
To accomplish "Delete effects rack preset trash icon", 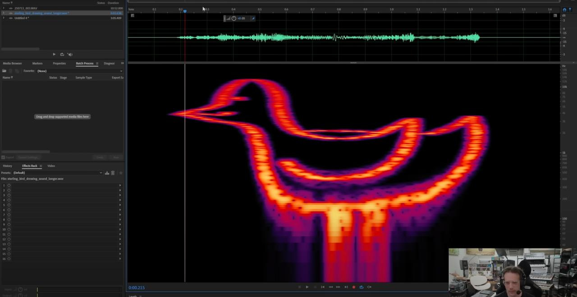I will [x=113, y=173].
